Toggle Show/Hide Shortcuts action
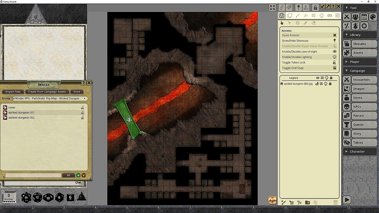 click(309, 41)
